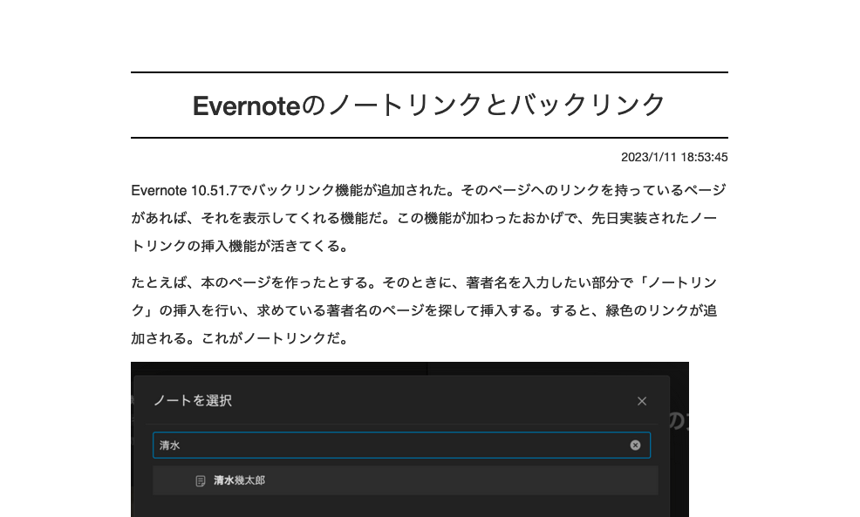Click the embedded Evernote dialog screenshot
This screenshot has height=517, width=860.
[410, 440]
